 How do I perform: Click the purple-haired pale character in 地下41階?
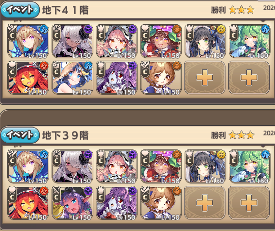pos(117,78)
